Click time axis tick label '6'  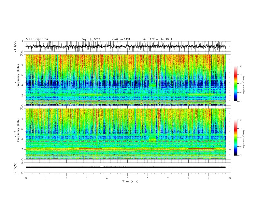tap(148, 178)
